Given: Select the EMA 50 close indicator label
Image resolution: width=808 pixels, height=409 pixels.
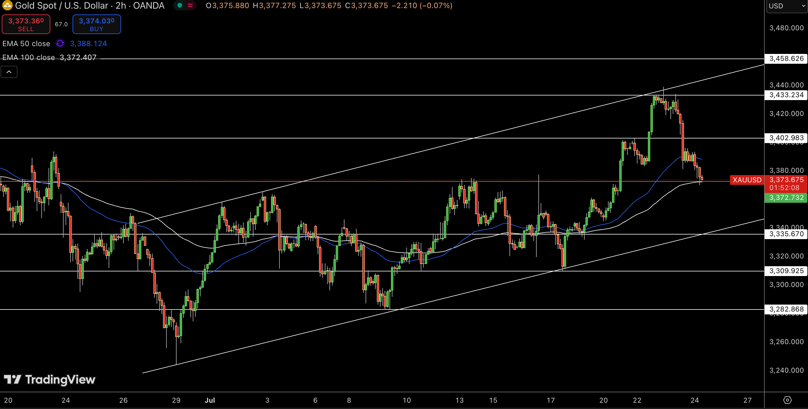Looking at the screenshot, I should point(26,44).
